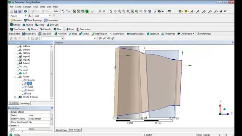This screenshot has height=136, width=242.
Task: Click the Point tool
Action: point(70,29)
